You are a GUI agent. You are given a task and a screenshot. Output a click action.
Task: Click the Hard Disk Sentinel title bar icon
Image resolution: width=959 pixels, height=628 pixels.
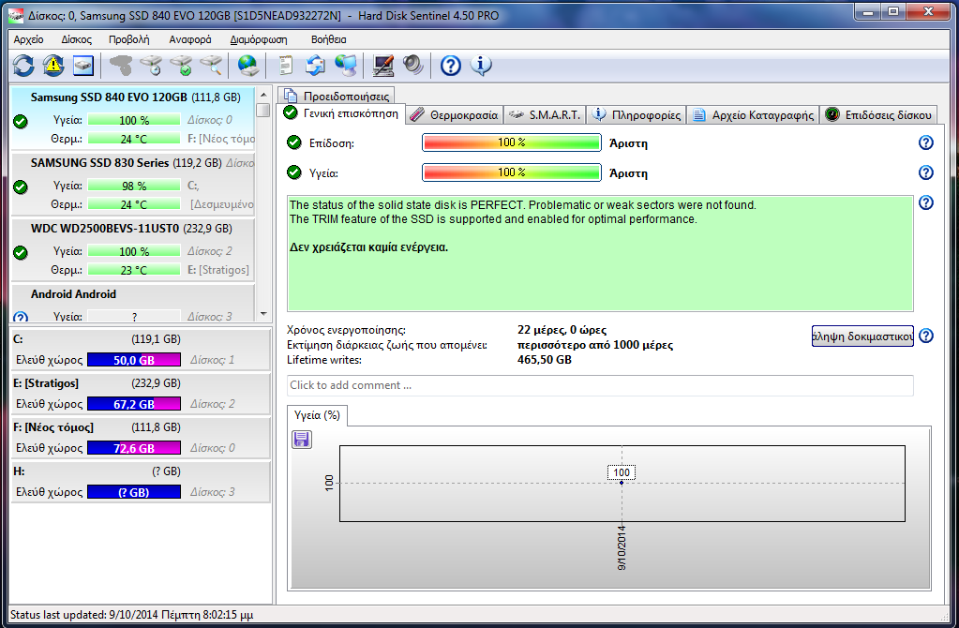16,16
